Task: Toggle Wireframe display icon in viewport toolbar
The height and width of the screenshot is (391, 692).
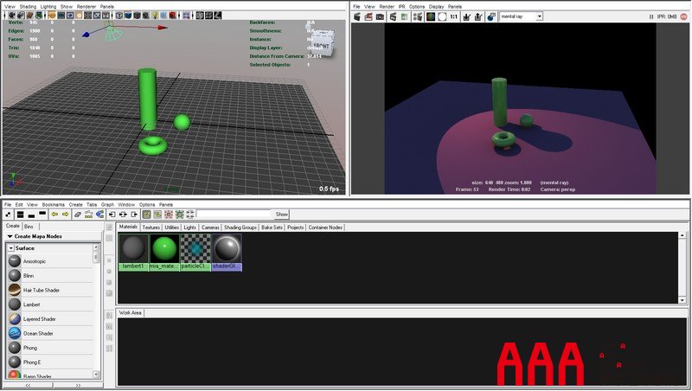Action: (119, 16)
